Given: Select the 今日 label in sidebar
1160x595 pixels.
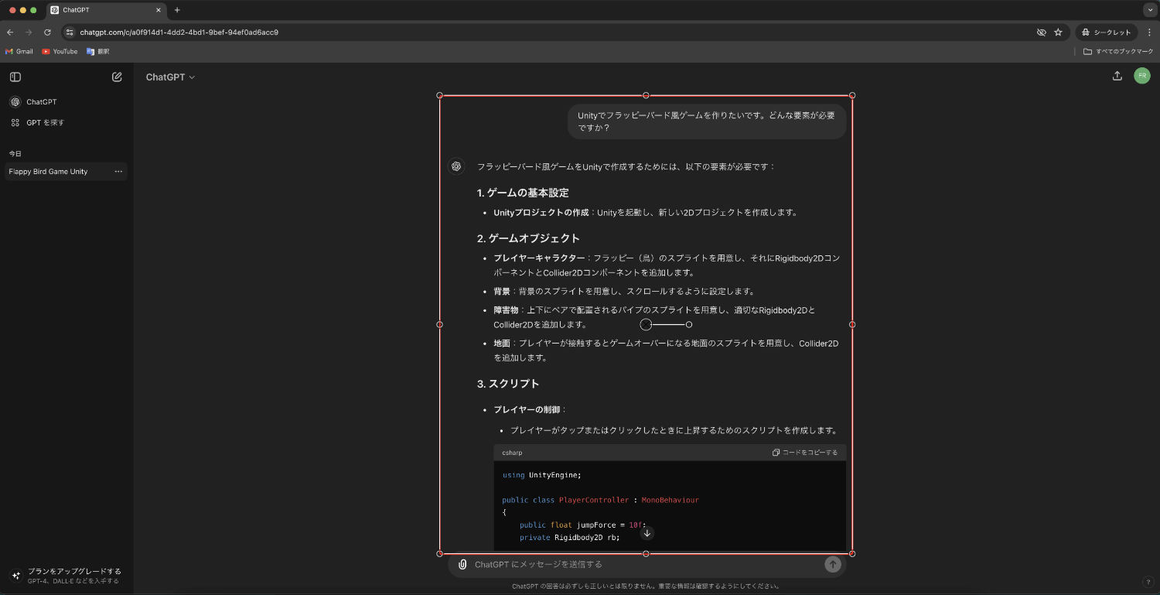Looking at the screenshot, I should click(15, 153).
